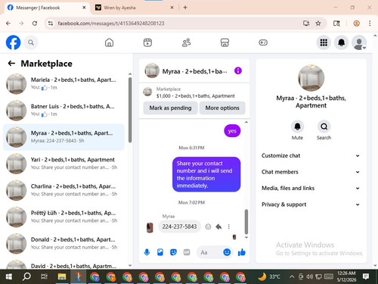Open the Windows Start menu
Viewport: 378px width, 284px height.
(x=9, y=276)
